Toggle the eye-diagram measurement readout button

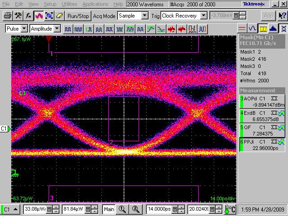(x=283, y=29)
